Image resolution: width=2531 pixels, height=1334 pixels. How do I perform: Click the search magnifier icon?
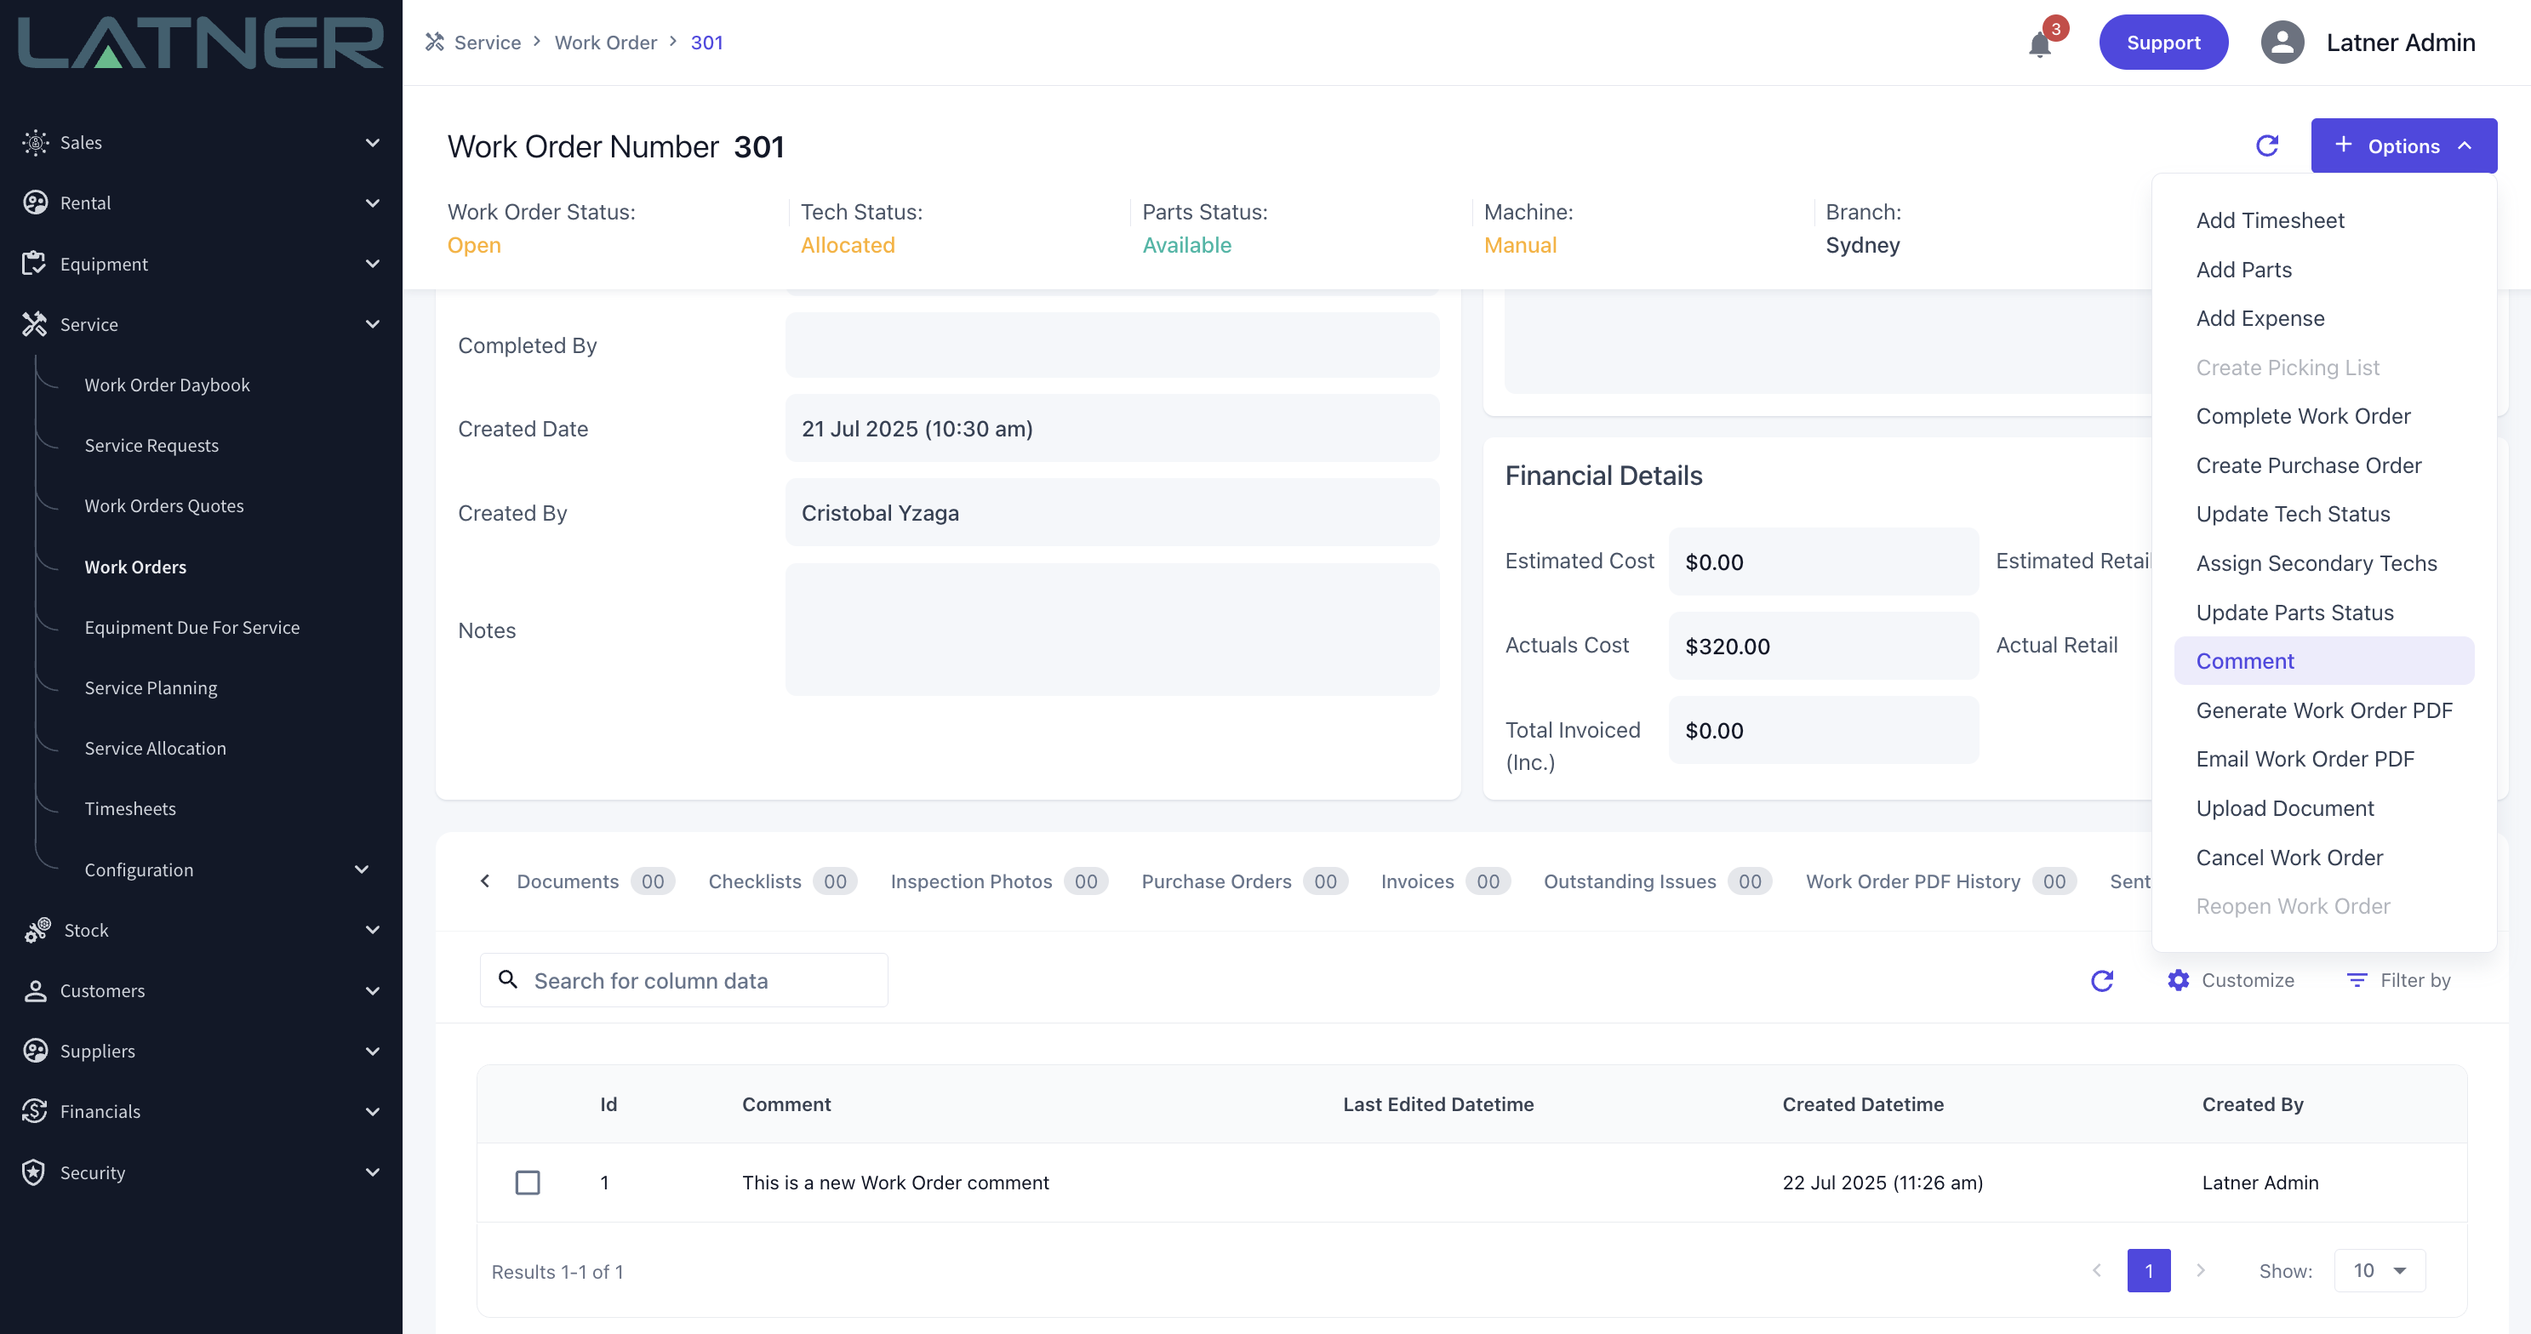(508, 979)
